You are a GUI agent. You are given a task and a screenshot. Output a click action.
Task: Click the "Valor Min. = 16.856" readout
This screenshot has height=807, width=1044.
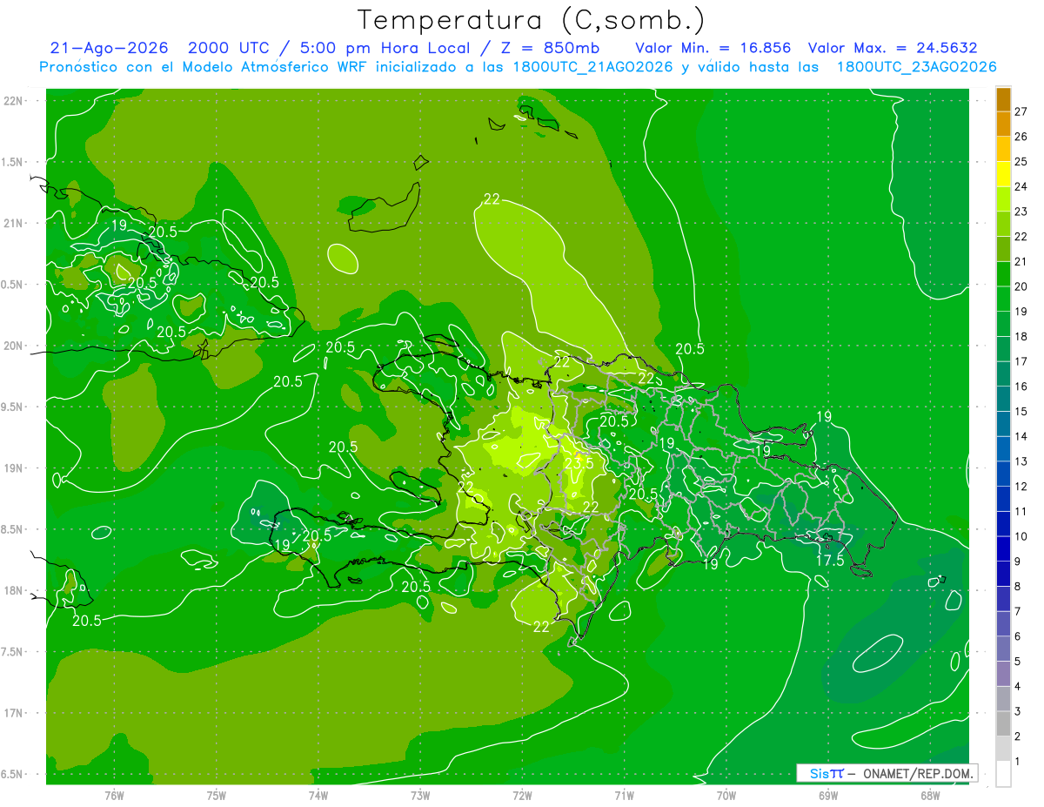coord(713,48)
